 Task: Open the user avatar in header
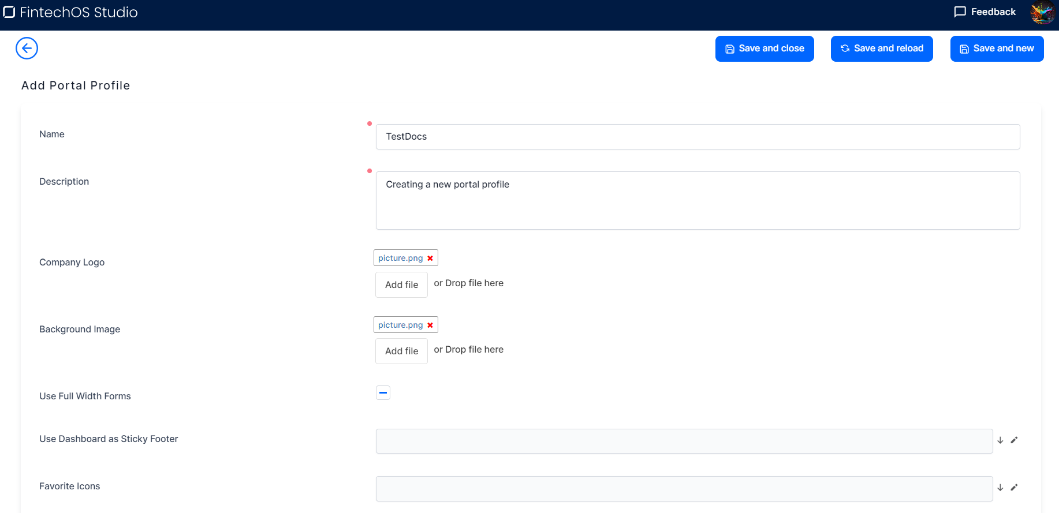tap(1042, 13)
